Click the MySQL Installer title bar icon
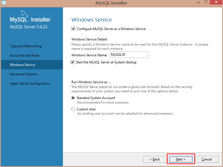 tap(4, 3)
